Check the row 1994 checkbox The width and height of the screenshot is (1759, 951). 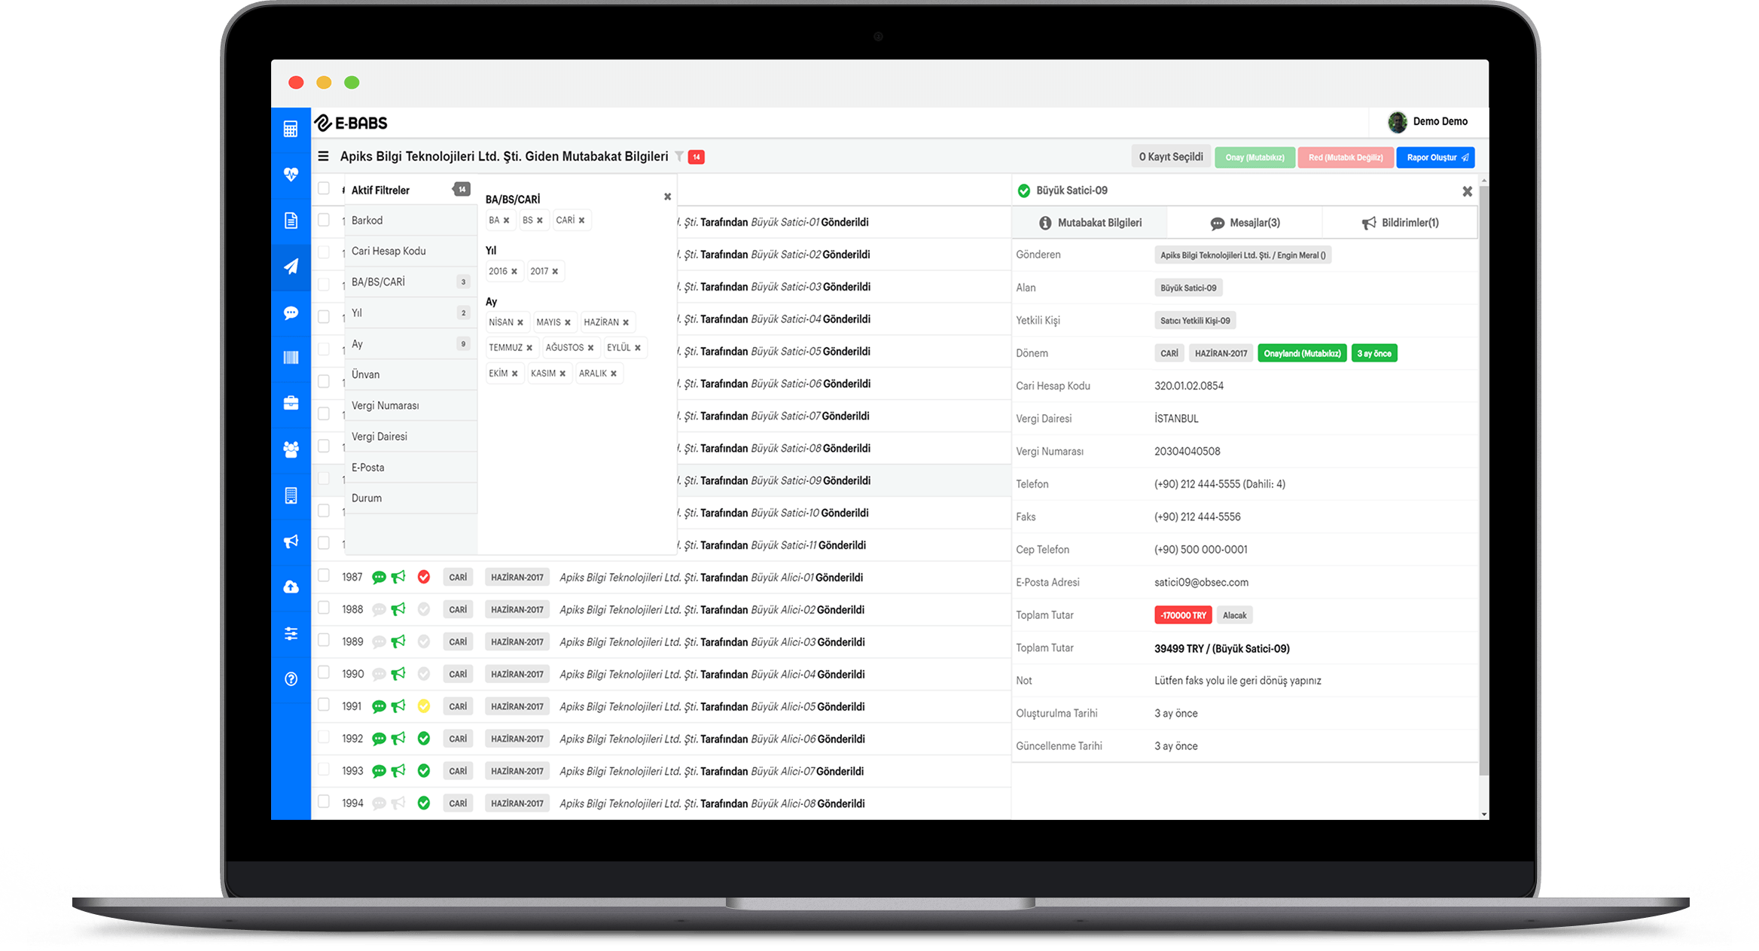324,802
